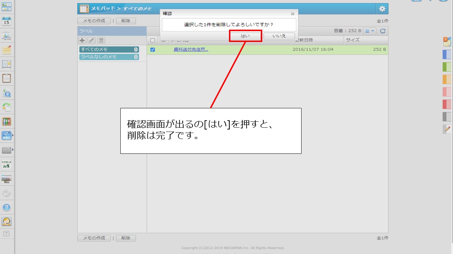The width and height of the screenshot is (453, 254).
Task: Click the refresh list icon
Action: click(383, 31)
